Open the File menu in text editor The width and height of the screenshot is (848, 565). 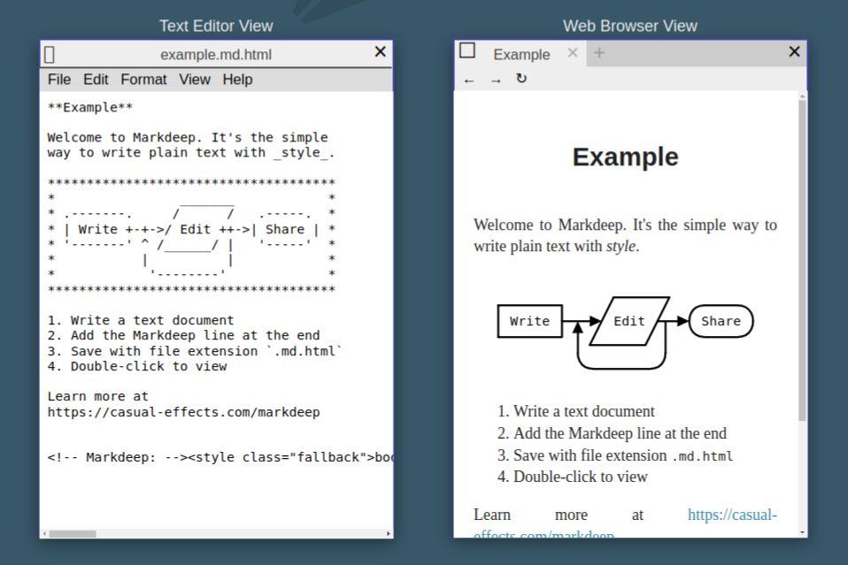(x=59, y=80)
